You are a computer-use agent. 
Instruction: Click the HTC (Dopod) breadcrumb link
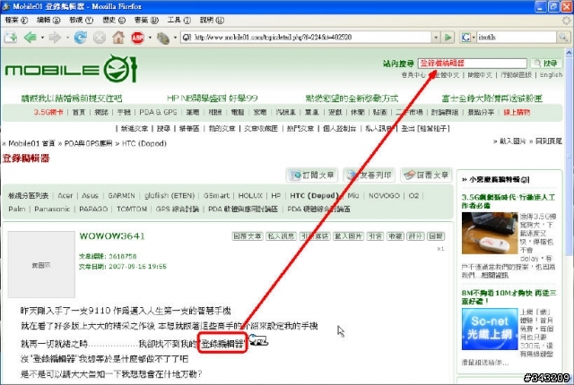pyautogui.click(x=144, y=143)
